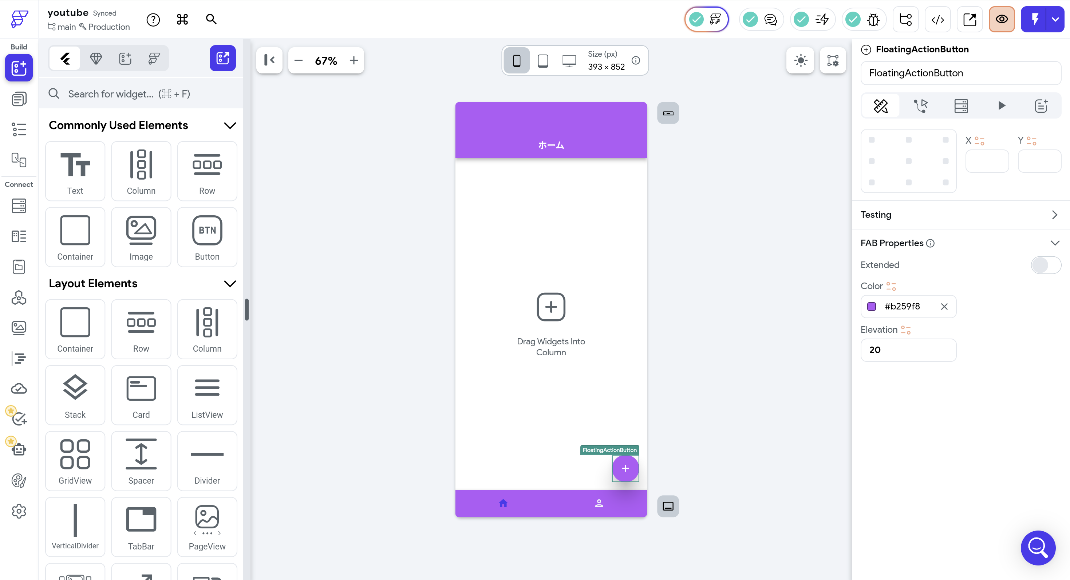Collapse the Commonly Used Elements section
1070x580 pixels.
pos(230,125)
